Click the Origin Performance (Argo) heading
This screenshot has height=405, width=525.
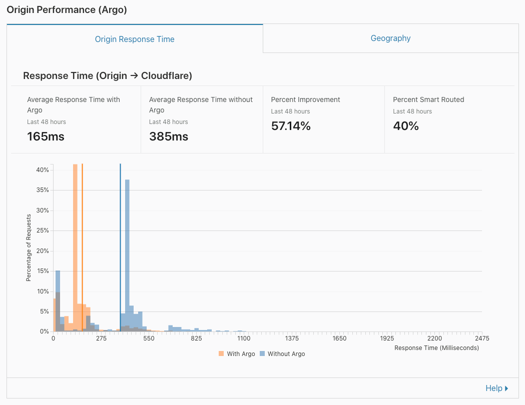[x=67, y=9]
